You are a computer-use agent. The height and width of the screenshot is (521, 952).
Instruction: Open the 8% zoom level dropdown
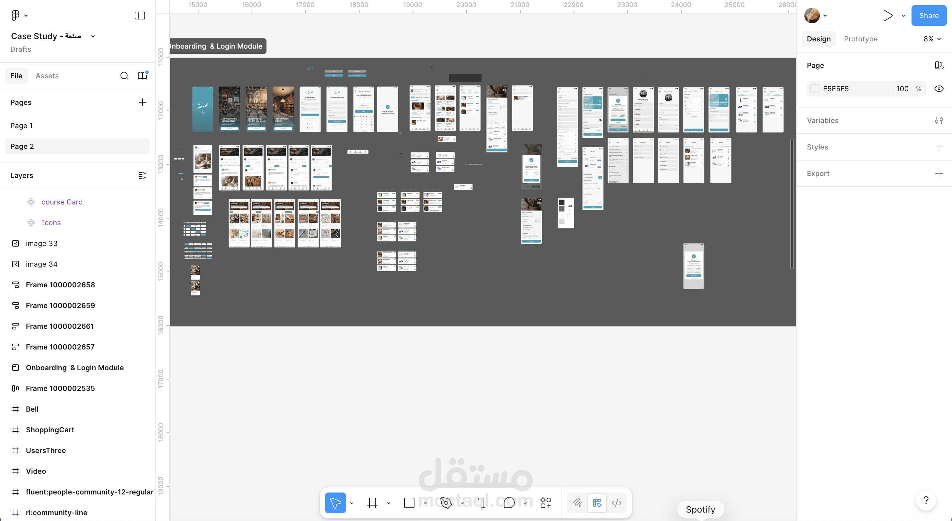click(932, 39)
